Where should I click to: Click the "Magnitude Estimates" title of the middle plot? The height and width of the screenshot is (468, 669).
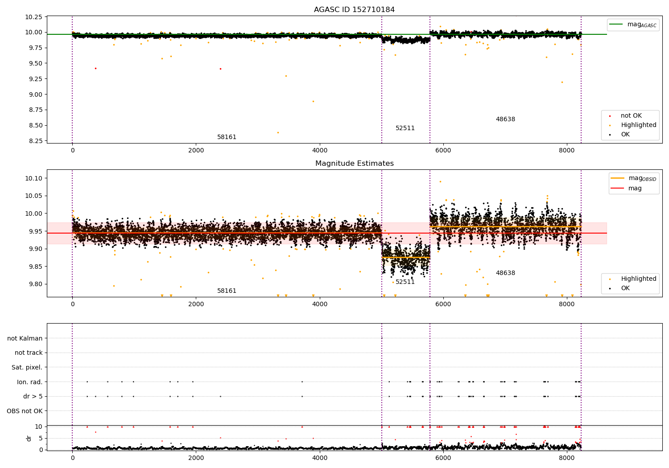coord(354,164)
